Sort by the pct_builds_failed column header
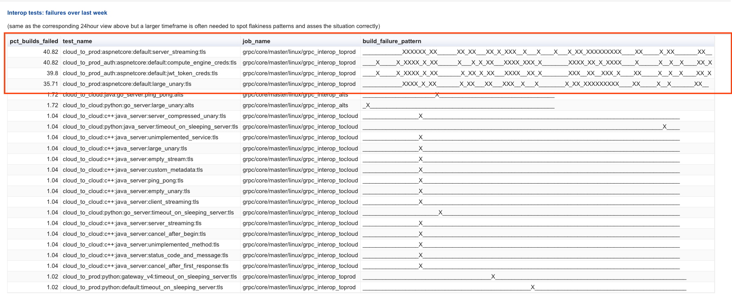Viewport: 732px width, 299px height. click(34, 41)
